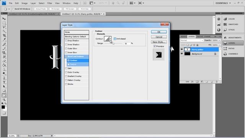The image size is (245, 138).
Task: Check the Anti-aliased box
Action: [x=115, y=39]
